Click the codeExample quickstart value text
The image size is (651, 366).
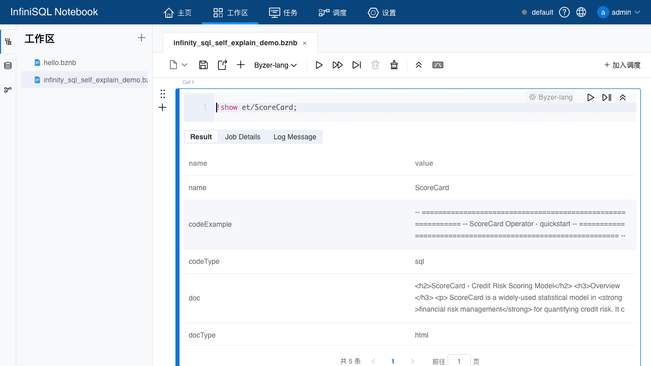(x=520, y=224)
